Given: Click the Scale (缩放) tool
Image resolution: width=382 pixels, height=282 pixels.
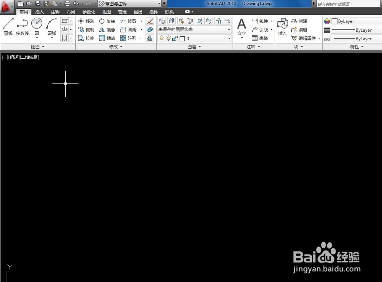Looking at the screenshot, I should pyautogui.click(x=107, y=38).
